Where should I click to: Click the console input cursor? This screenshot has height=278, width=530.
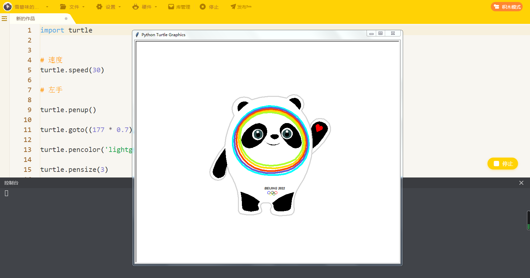(x=6, y=193)
